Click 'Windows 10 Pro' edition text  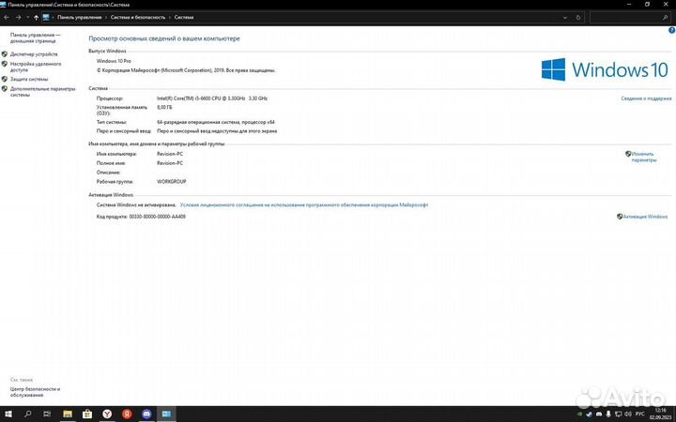tap(114, 61)
